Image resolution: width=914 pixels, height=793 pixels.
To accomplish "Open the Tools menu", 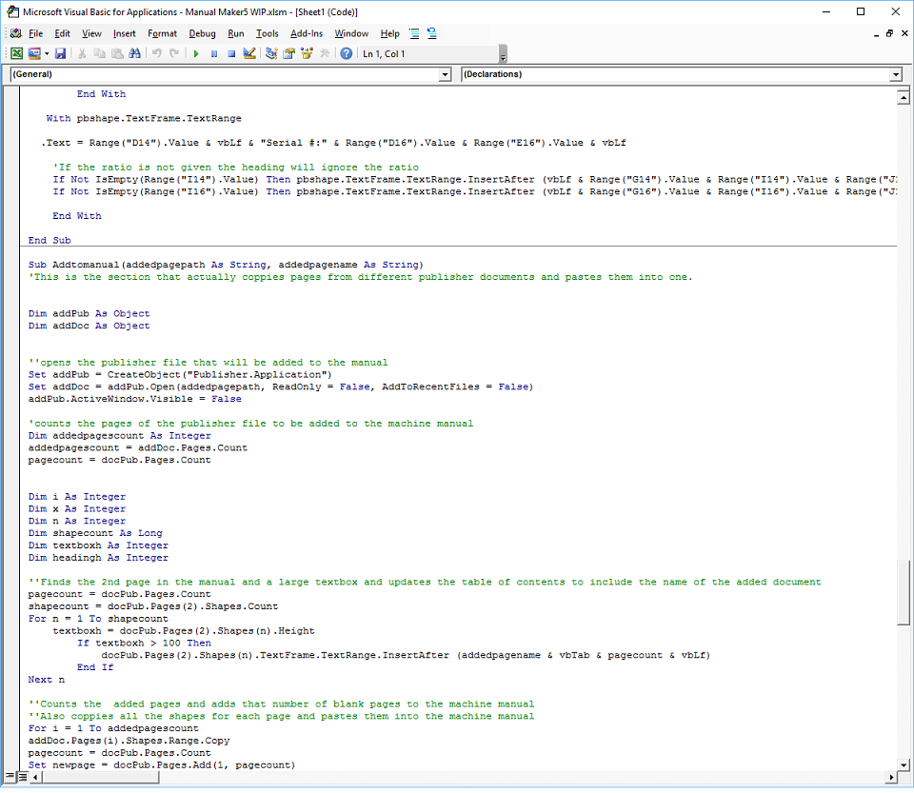I will (268, 33).
